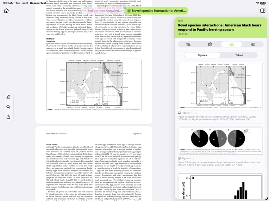269x201 pixels.
Task: Close the Novel species interactions tab
Action: pos(129,11)
